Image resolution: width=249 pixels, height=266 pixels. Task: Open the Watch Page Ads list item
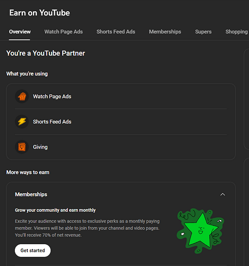coord(121,96)
